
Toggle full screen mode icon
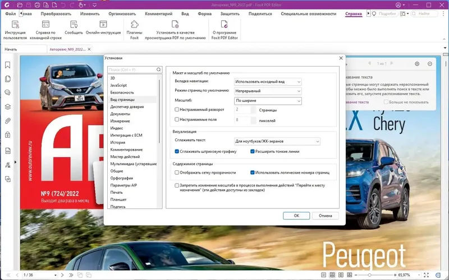click(x=427, y=275)
